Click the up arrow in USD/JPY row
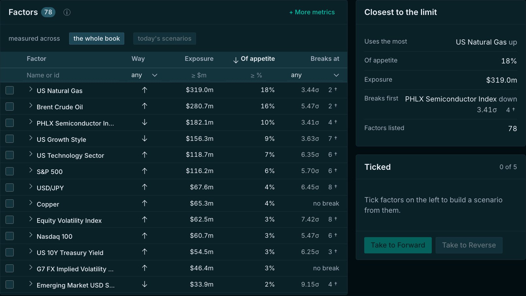This screenshot has width=526, height=296. pyautogui.click(x=145, y=187)
